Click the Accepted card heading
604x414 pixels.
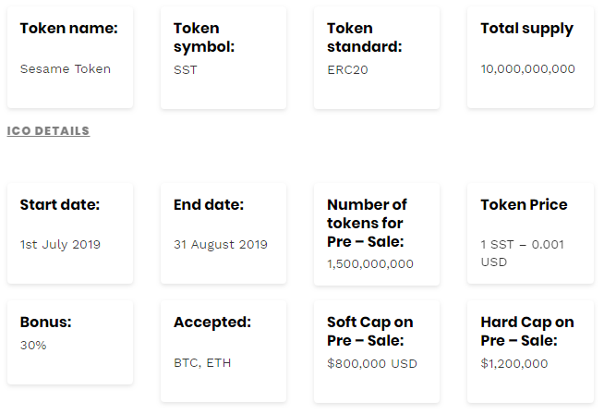tap(212, 323)
